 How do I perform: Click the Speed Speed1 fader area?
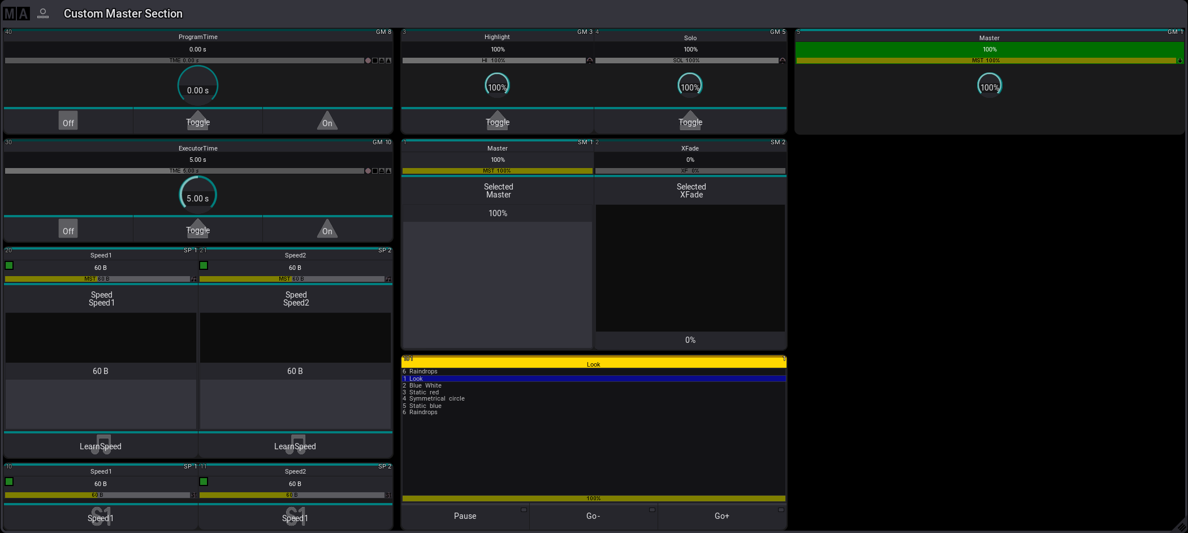click(x=101, y=371)
